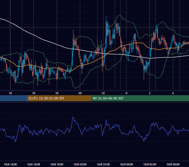Click the hour 16 axis label

click(34, 93)
